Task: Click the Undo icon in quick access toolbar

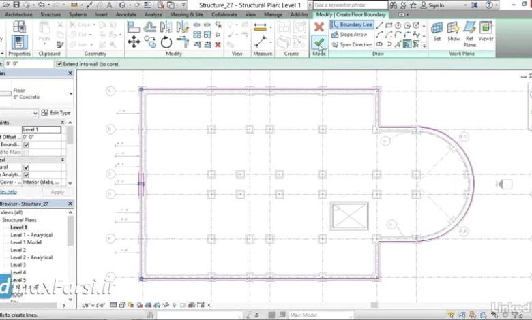Action: click(x=42, y=5)
